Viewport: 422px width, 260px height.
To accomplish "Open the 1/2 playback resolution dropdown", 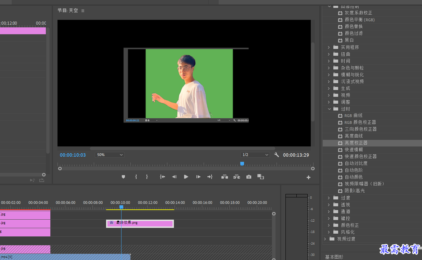I will click(255, 155).
